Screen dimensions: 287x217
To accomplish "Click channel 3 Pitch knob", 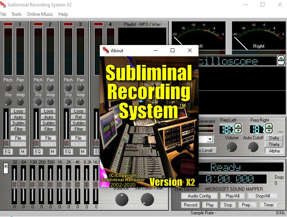I will (x=68, y=87).
